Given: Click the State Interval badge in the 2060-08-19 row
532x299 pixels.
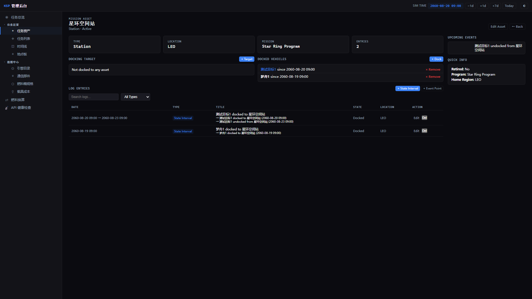Looking at the screenshot, I should coord(183,132).
